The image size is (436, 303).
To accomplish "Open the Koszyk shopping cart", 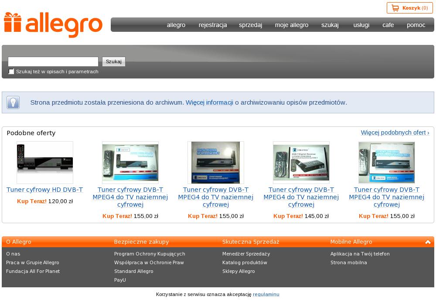I will 409,8.
